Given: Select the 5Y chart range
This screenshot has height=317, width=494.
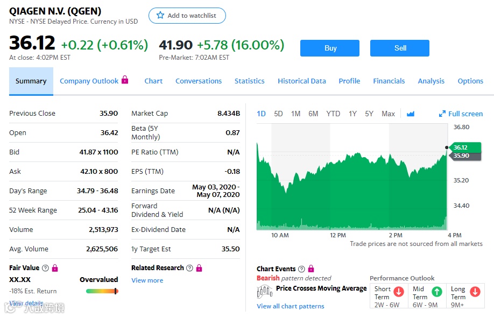Looking at the screenshot, I should coord(369,114).
